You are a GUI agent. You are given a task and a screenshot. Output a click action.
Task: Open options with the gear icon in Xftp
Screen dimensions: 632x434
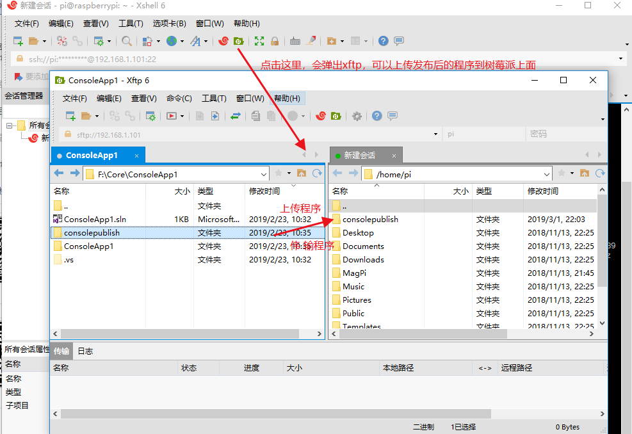(x=357, y=116)
